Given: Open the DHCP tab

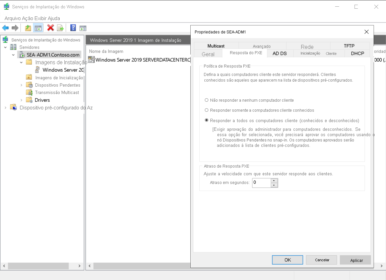Looking at the screenshot, I should [x=357, y=53].
